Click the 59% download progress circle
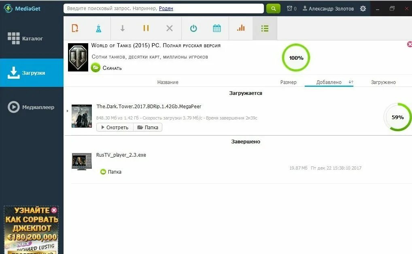The image size is (412, 254). tap(397, 117)
